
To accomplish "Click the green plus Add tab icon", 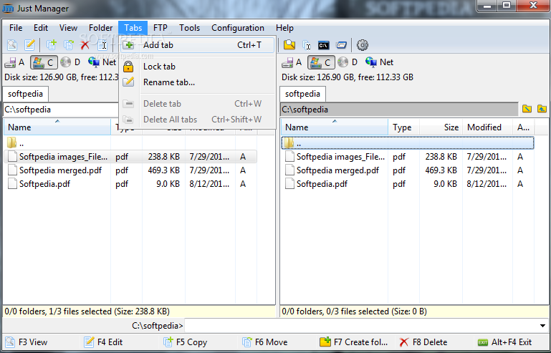I will click(x=128, y=45).
